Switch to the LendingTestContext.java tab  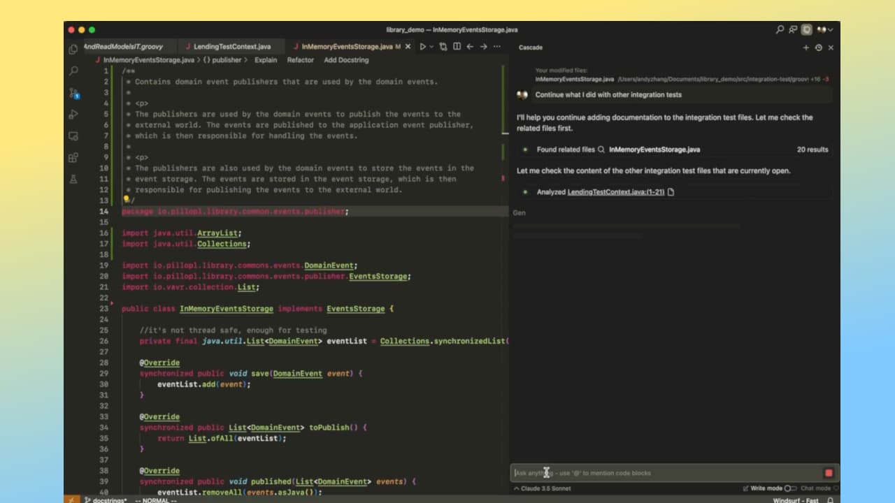231,46
